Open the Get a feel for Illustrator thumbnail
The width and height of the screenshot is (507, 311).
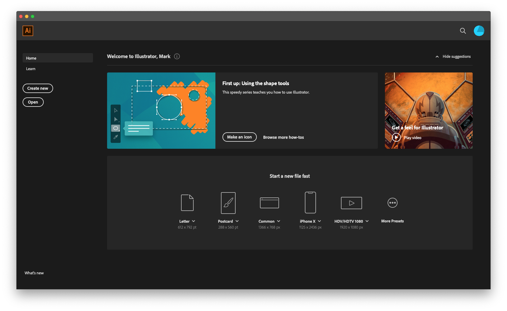click(x=429, y=111)
